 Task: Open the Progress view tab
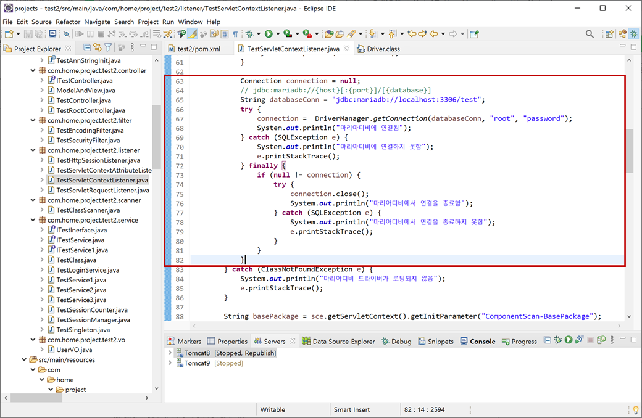click(x=519, y=341)
